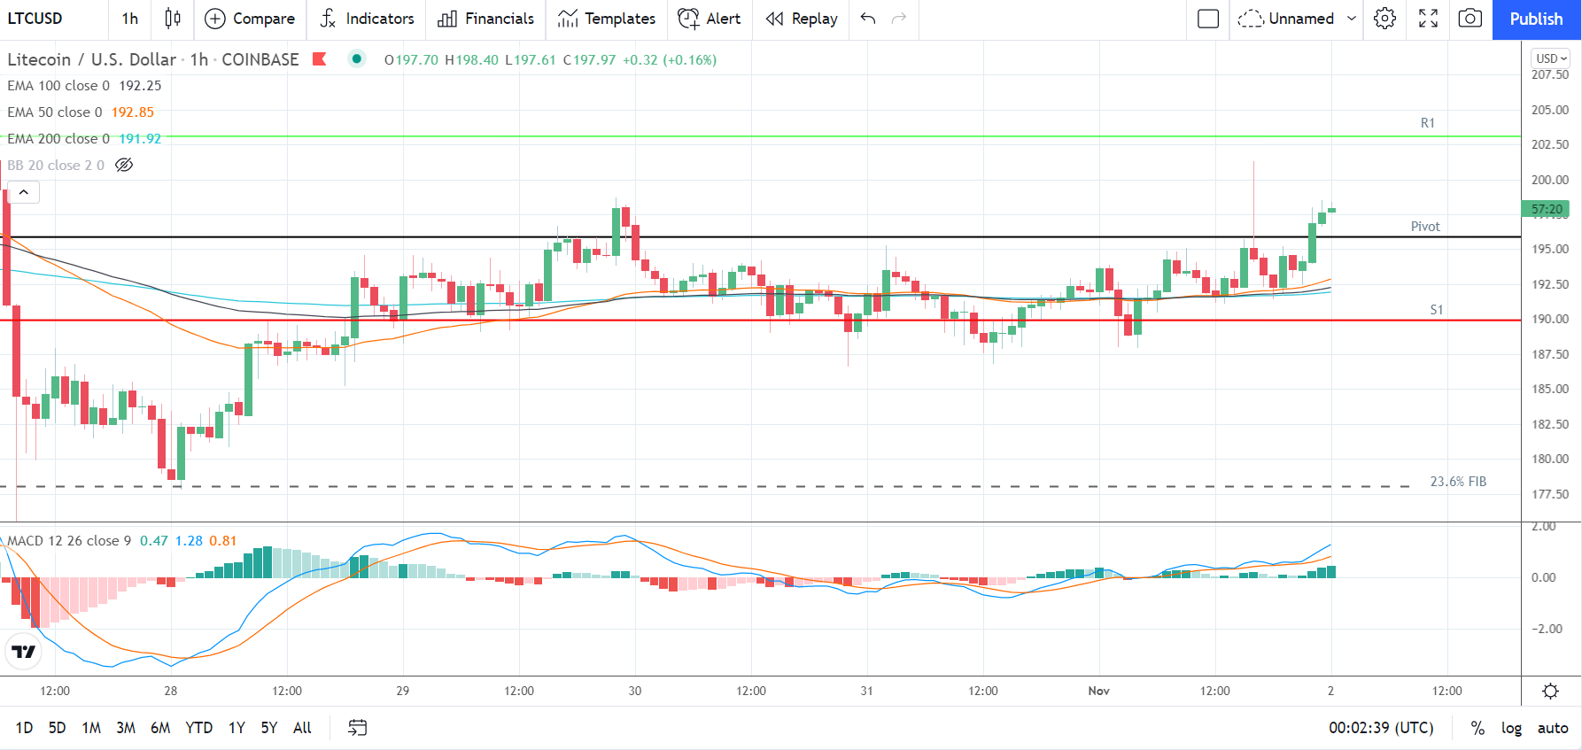Select the All time range

pos(302,728)
